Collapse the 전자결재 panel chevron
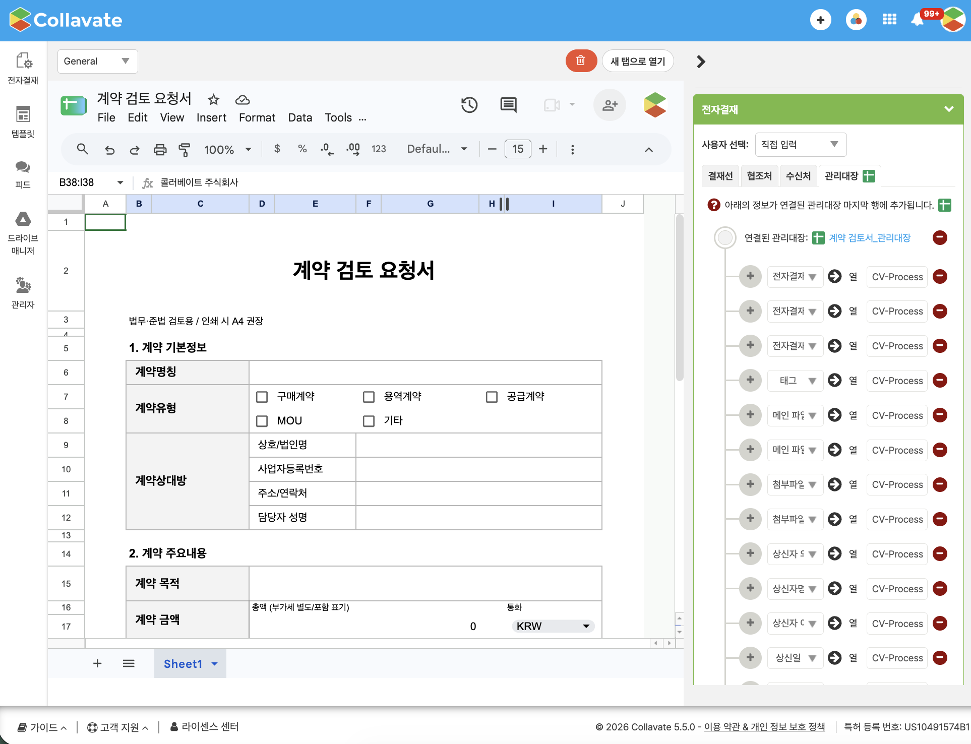Image resolution: width=971 pixels, height=744 pixels. pyautogui.click(x=949, y=109)
